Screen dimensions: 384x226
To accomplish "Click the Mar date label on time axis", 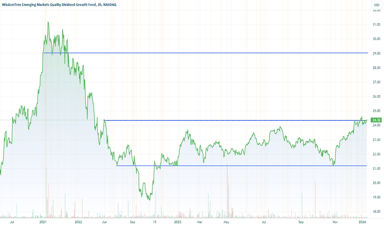I will 200,222.
